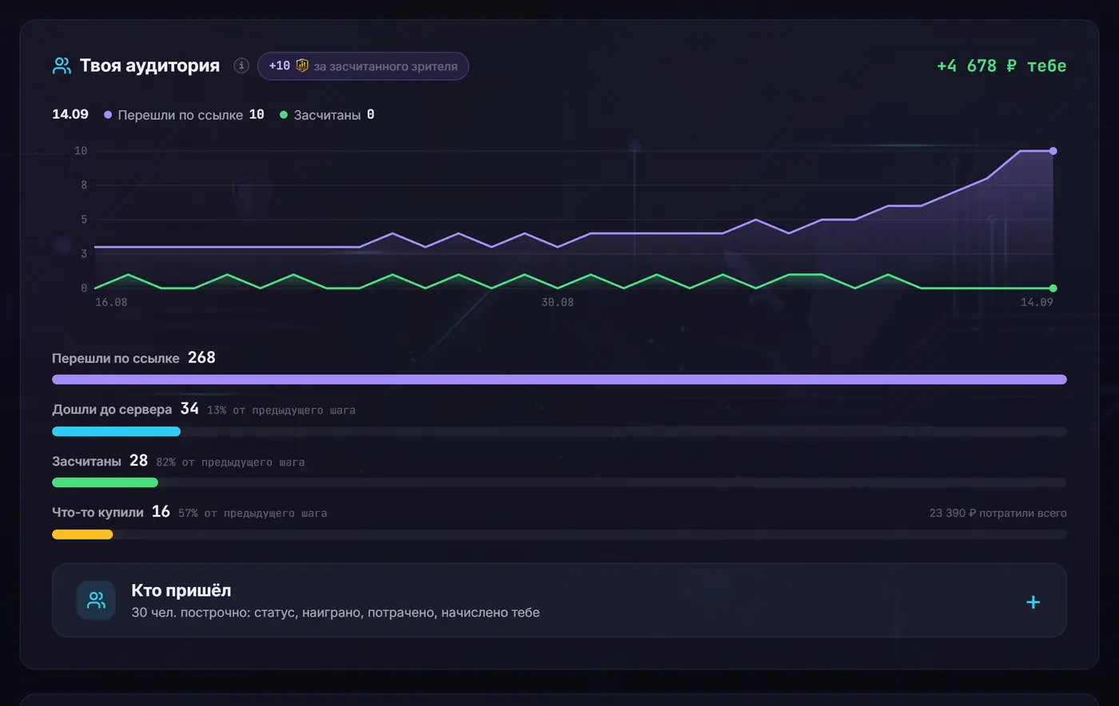Click the audience people icon beside Твоя аудитория
Image resolution: width=1119 pixels, height=706 pixels.
coord(62,65)
